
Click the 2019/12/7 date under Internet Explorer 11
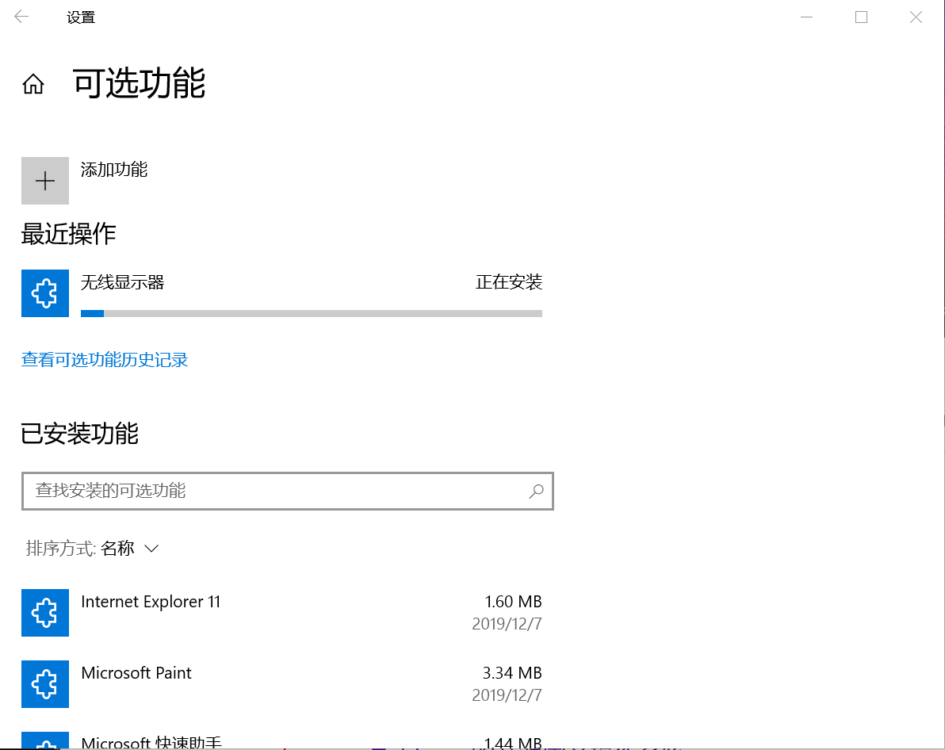click(507, 623)
